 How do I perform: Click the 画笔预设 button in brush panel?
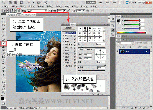[69, 28]
